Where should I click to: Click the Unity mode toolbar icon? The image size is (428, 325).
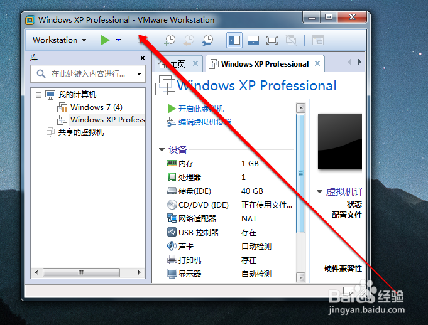(x=291, y=40)
